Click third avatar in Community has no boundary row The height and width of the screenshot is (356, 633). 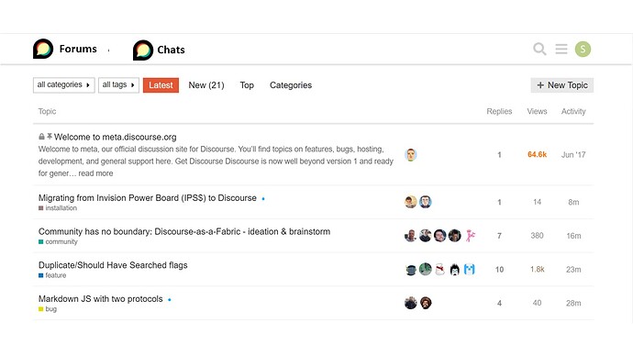pyautogui.click(x=440, y=235)
